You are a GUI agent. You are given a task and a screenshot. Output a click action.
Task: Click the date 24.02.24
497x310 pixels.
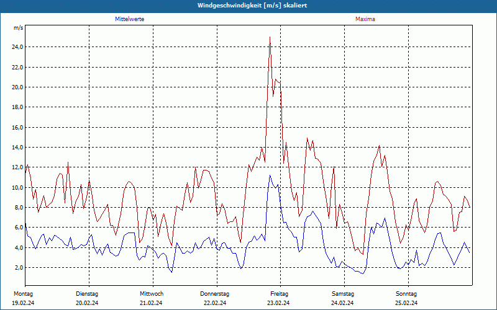point(342,303)
